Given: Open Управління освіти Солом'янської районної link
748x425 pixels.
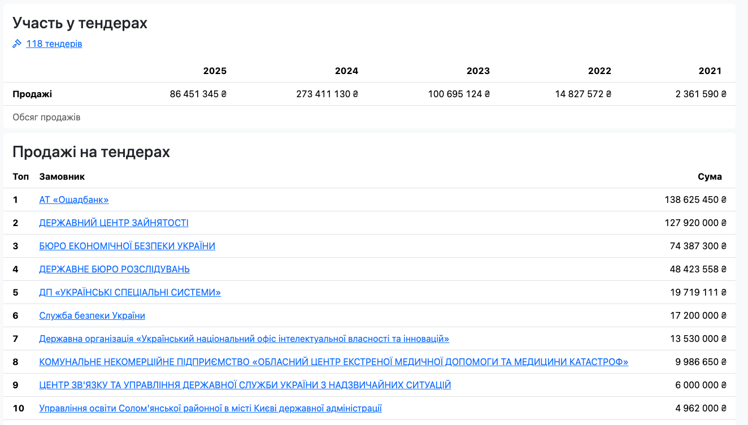Looking at the screenshot, I should click(x=210, y=408).
